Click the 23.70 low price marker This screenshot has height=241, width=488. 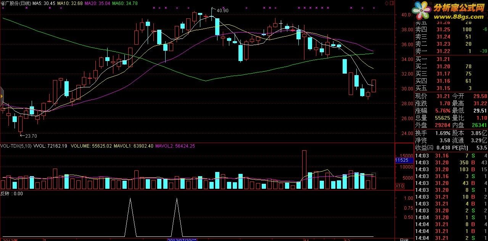pyautogui.click(x=31, y=136)
